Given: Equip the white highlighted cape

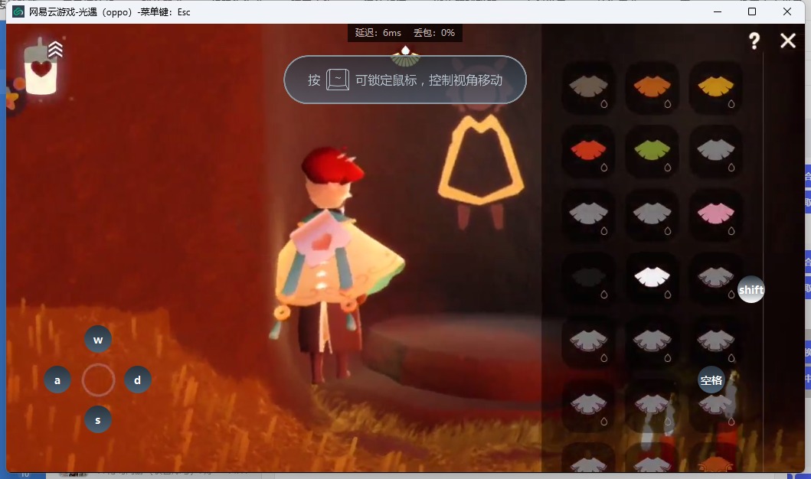Looking at the screenshot, I should (x=652, y=277).
